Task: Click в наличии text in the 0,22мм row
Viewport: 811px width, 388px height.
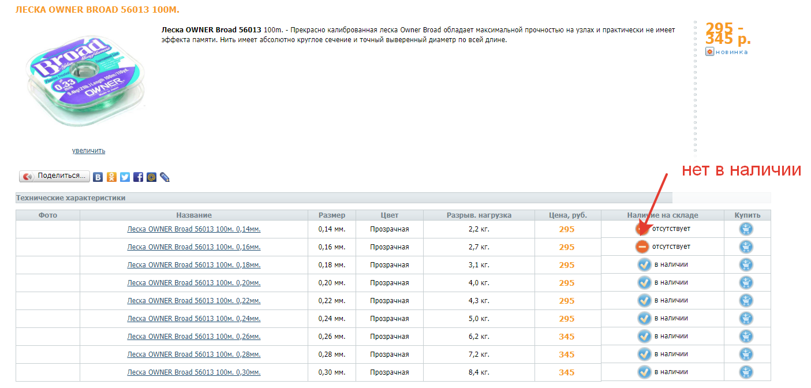Action: 671,300
